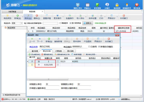Check 停用 checkbox in 台 row
Image resolution: width=144 pixels, height=102 pixels.
click(58, 62)
